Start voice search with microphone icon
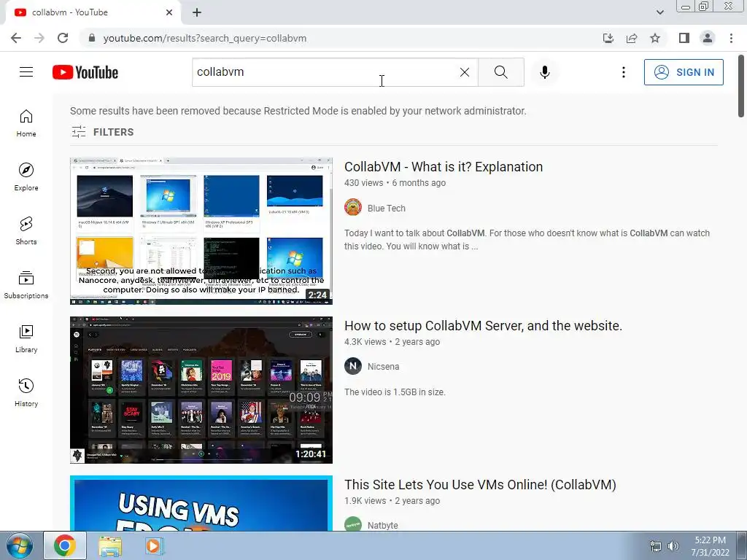The height and width of the screenshot is (560, 747). (x=544, y=72)
